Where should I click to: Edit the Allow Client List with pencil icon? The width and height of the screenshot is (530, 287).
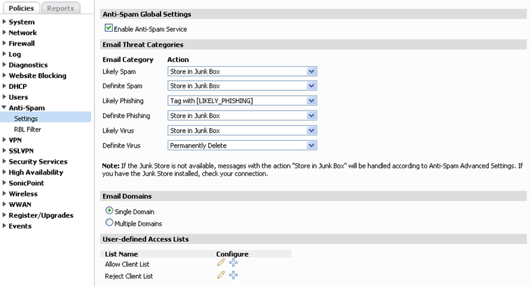tap(221, 262)
